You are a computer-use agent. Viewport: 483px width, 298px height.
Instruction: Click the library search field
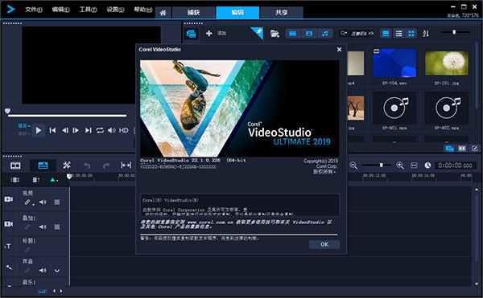tap(357, 33)
